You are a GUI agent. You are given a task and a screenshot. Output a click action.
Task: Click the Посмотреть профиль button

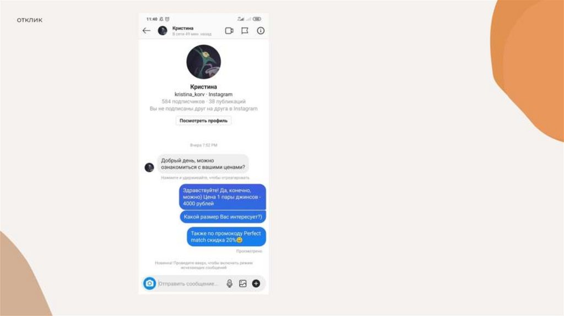(204, 121)
